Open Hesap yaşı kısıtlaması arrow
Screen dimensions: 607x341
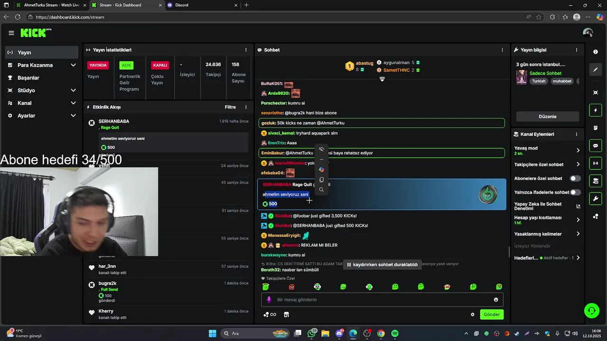[578, 220]
